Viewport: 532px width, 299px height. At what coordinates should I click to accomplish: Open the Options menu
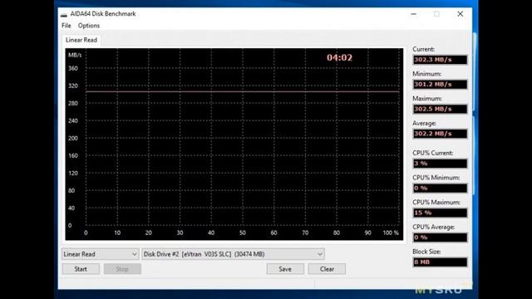pos(89,26)
